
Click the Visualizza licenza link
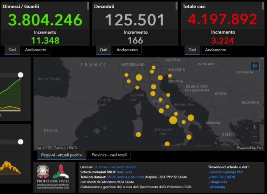(124, 167)
